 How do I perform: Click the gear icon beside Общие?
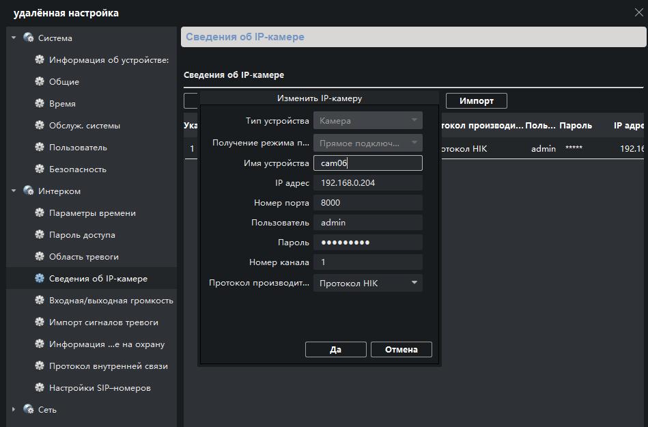(x=40, y=82)
